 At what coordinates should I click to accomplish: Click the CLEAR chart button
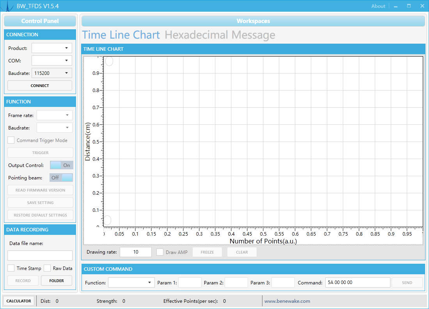[242, 252]
